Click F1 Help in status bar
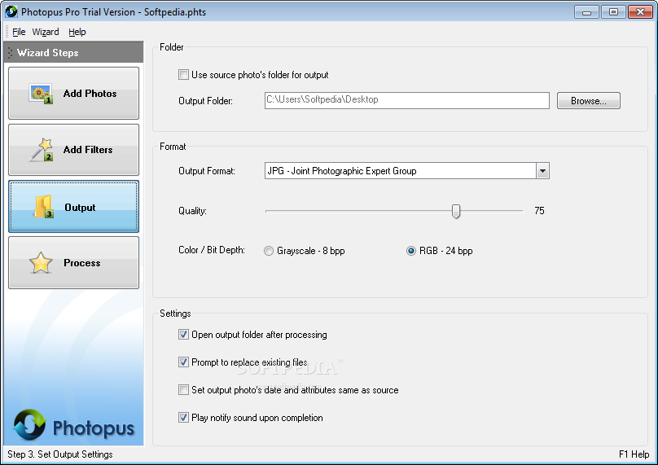Image resolution: width=658 pixels, height=465 pixels. click(x=634, y=454)
